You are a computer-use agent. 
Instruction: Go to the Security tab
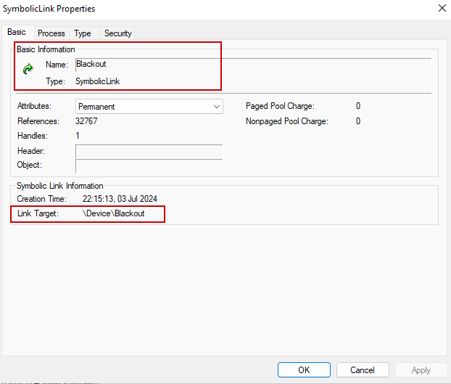[x=117, y=33]
